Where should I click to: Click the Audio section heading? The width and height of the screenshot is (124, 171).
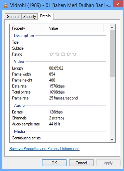point(19,105)
